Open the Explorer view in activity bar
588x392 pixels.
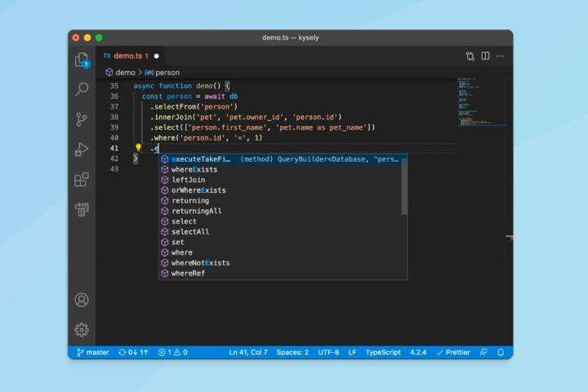click(82, 60)
